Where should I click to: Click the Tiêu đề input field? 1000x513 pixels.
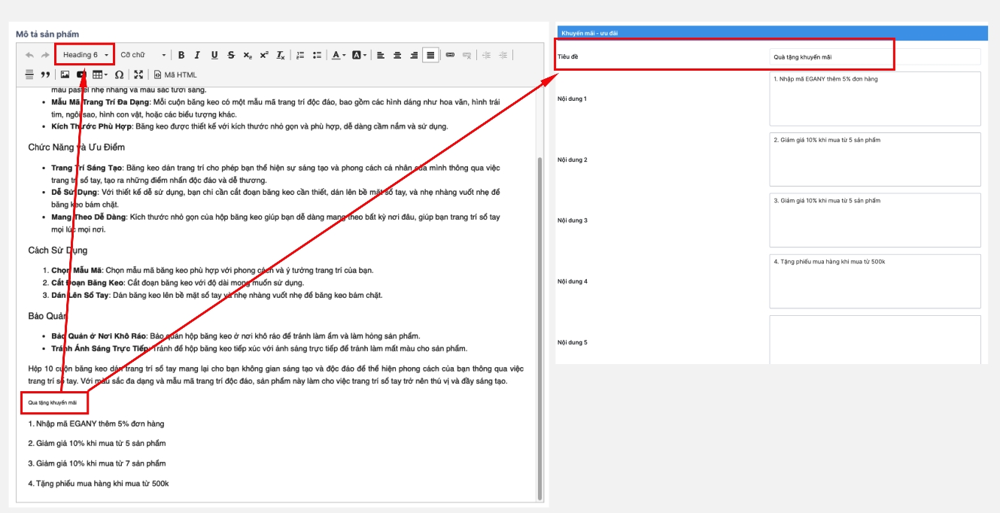(x=875, y=56)
